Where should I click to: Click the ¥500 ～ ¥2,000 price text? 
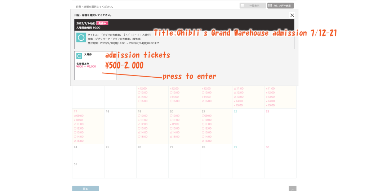coord(86,67)
